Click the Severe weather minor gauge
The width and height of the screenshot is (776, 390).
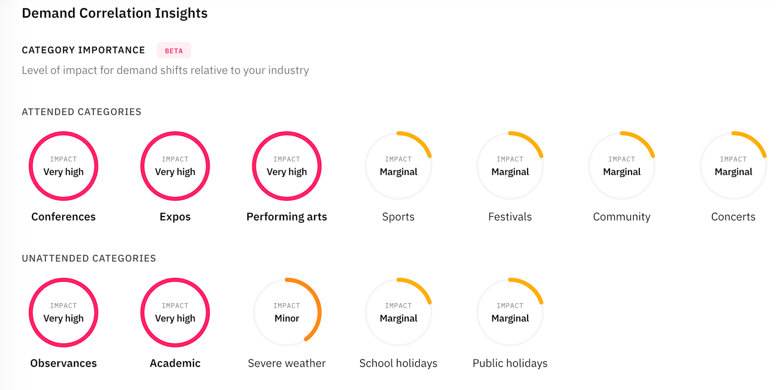coord(287,313)
